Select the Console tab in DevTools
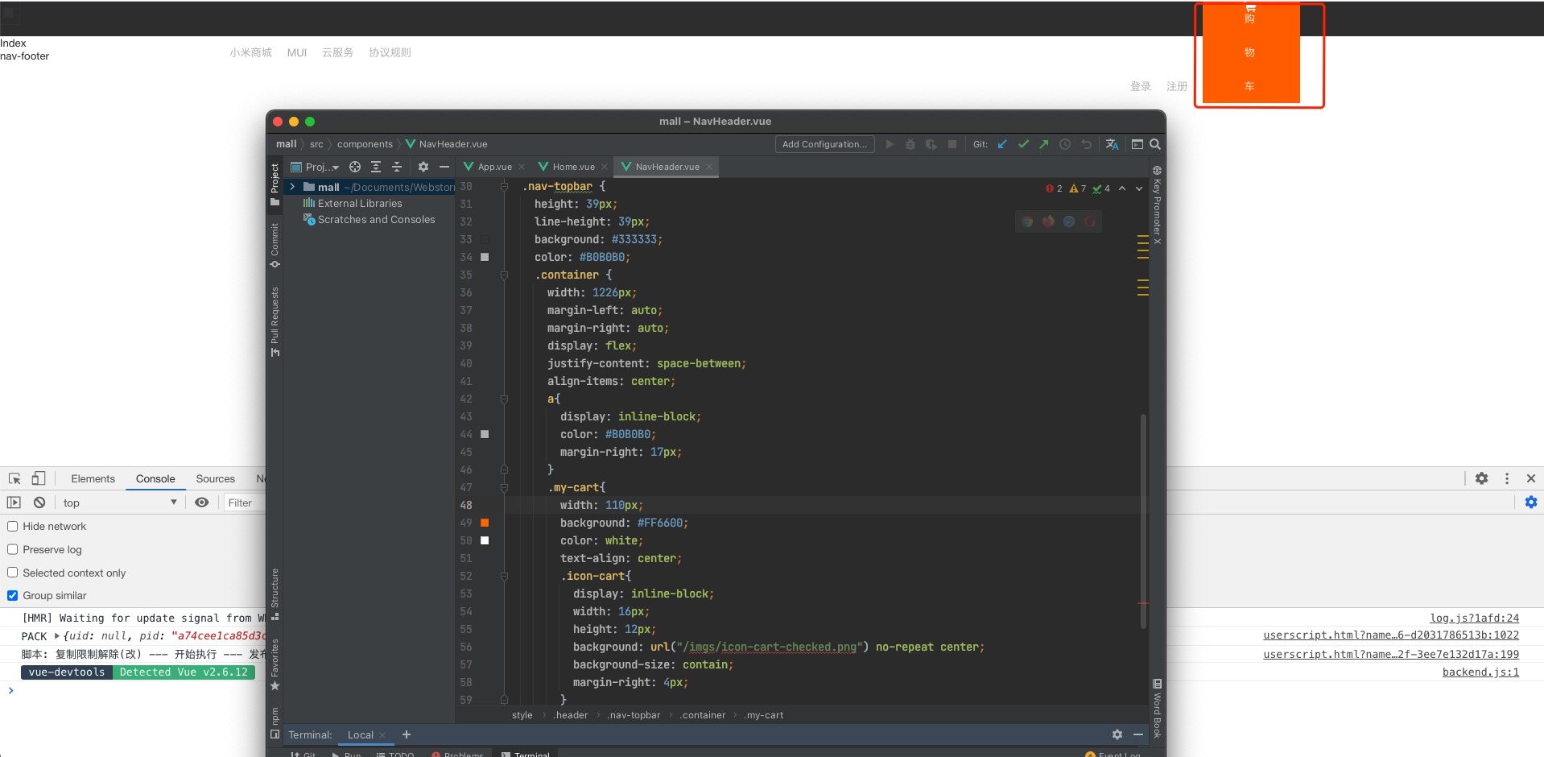The width and height of the screenshot is (1544, 757). pos(155,478)
